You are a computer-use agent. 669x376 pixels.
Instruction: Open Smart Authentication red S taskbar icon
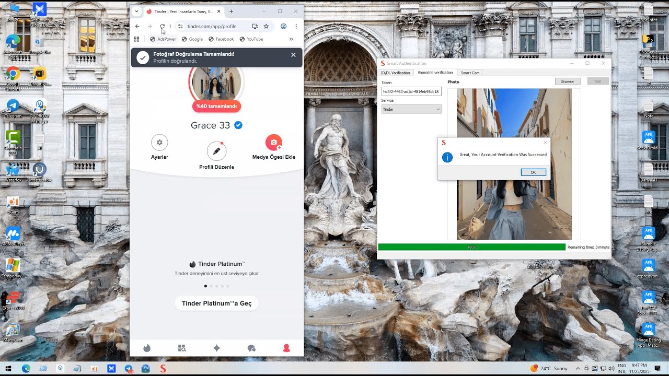pyautogui.click(x=163, y=369)
